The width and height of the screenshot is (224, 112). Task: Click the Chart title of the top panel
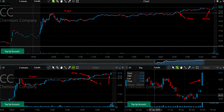pos(146,1)
